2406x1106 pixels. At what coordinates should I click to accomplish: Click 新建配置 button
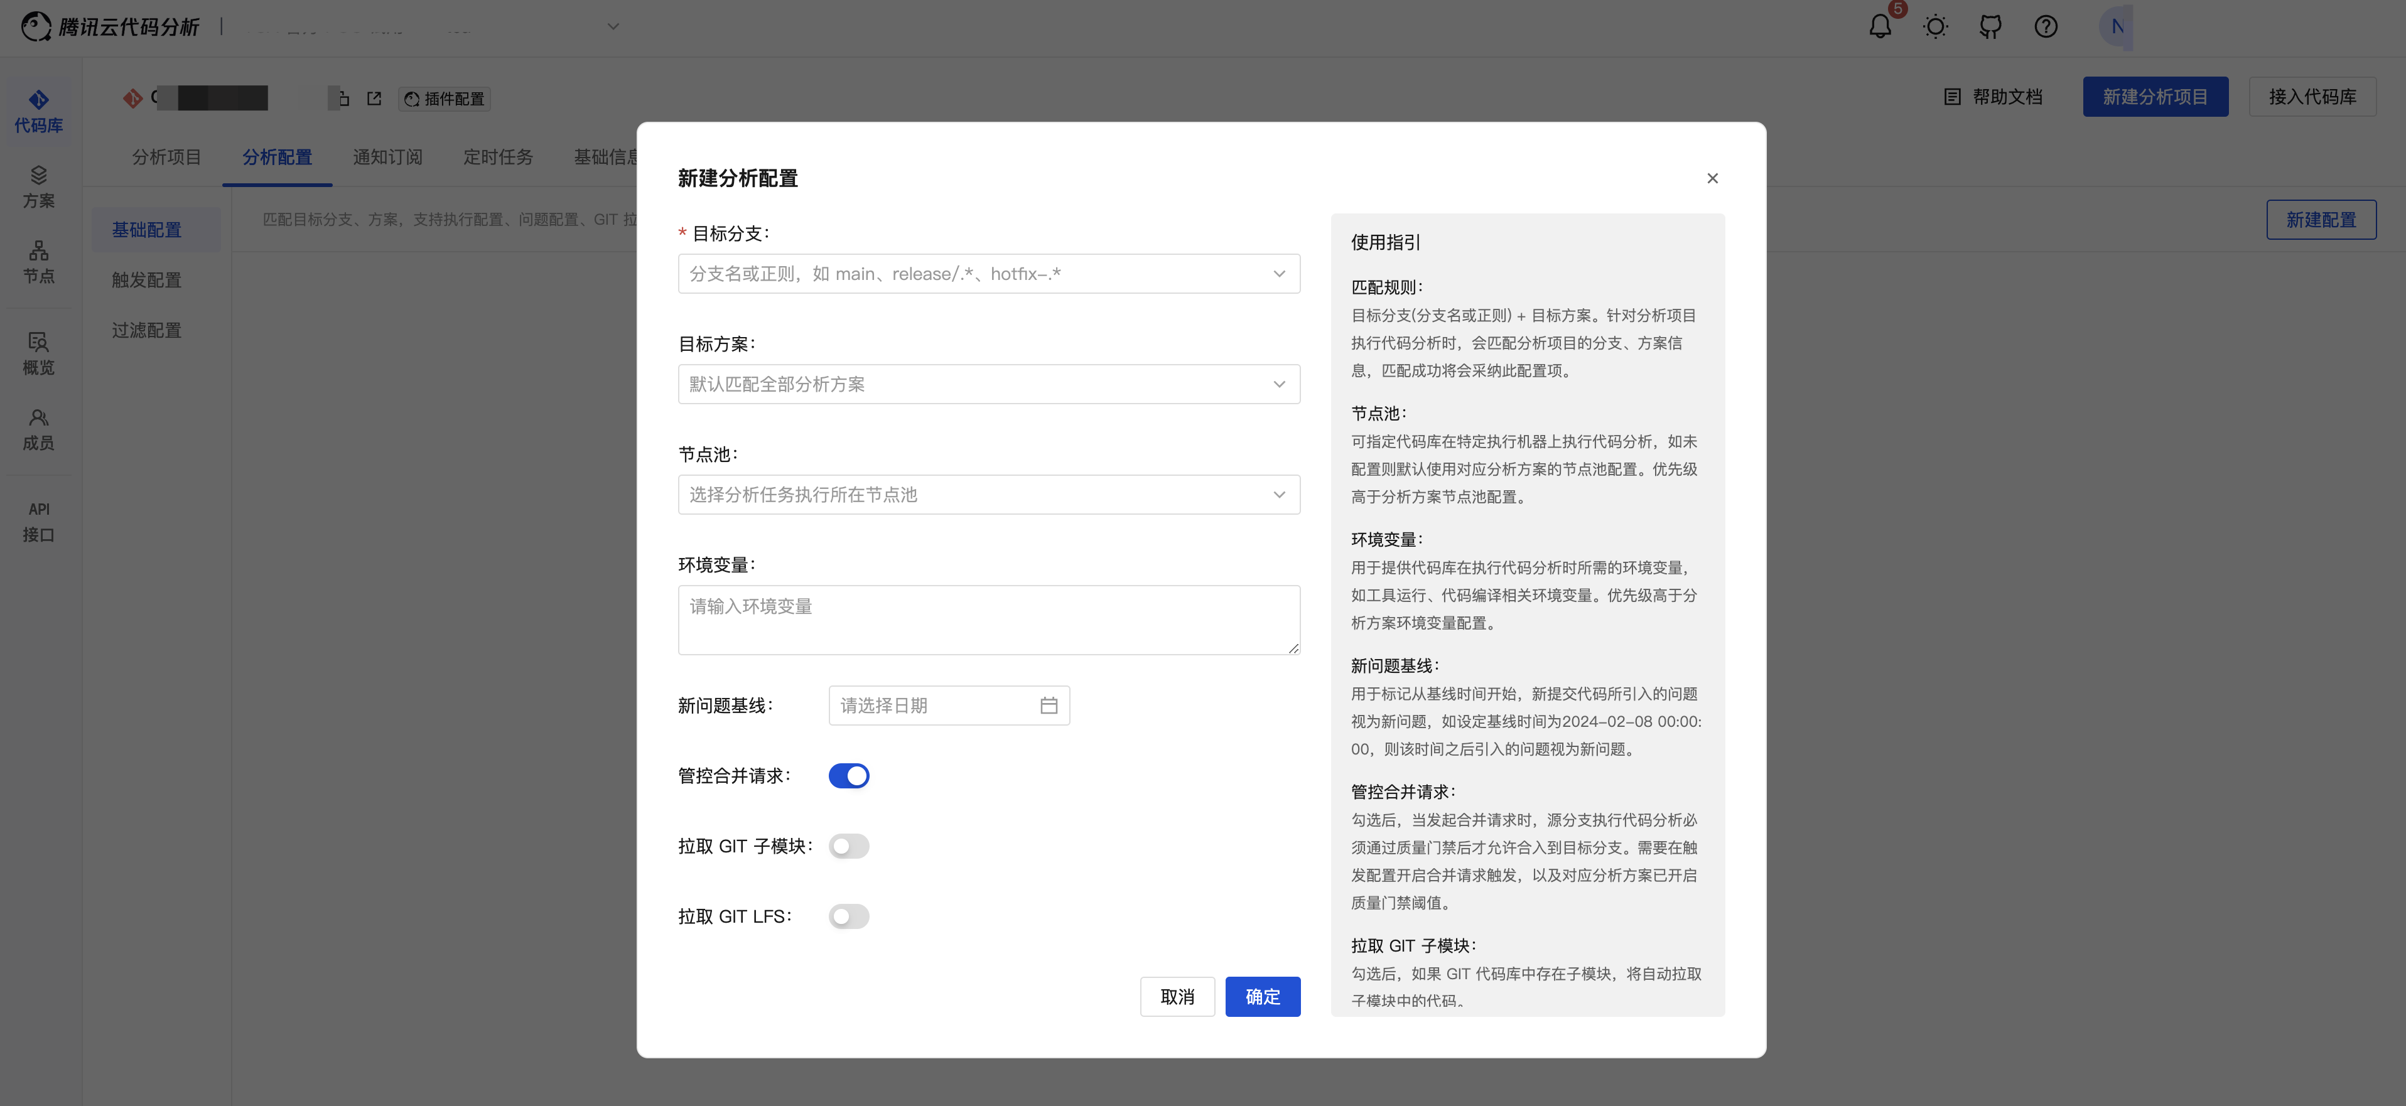pos(2321,220)
